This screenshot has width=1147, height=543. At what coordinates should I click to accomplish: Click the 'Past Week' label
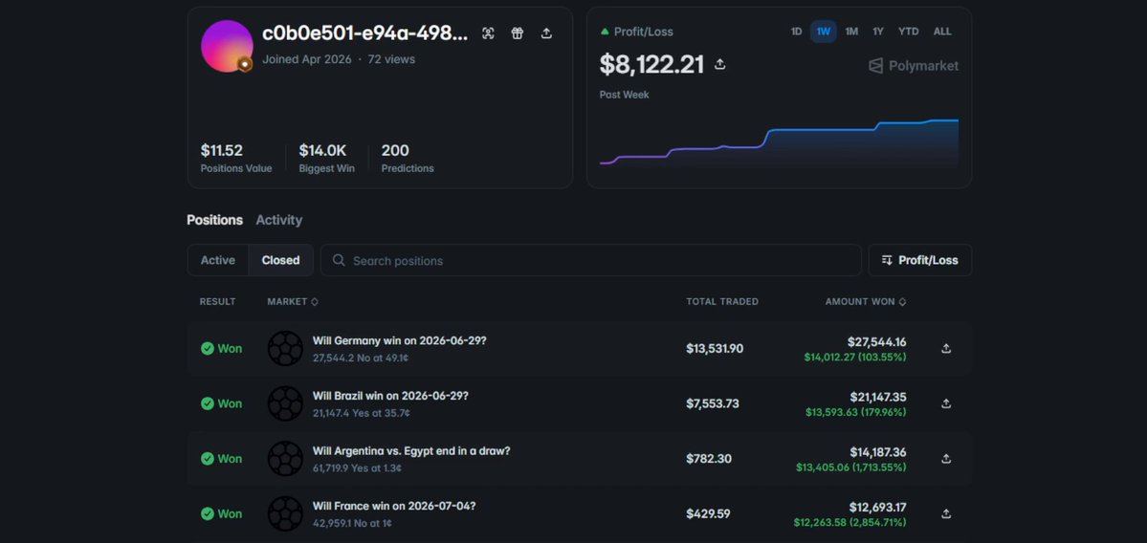[x=624, y=95]
